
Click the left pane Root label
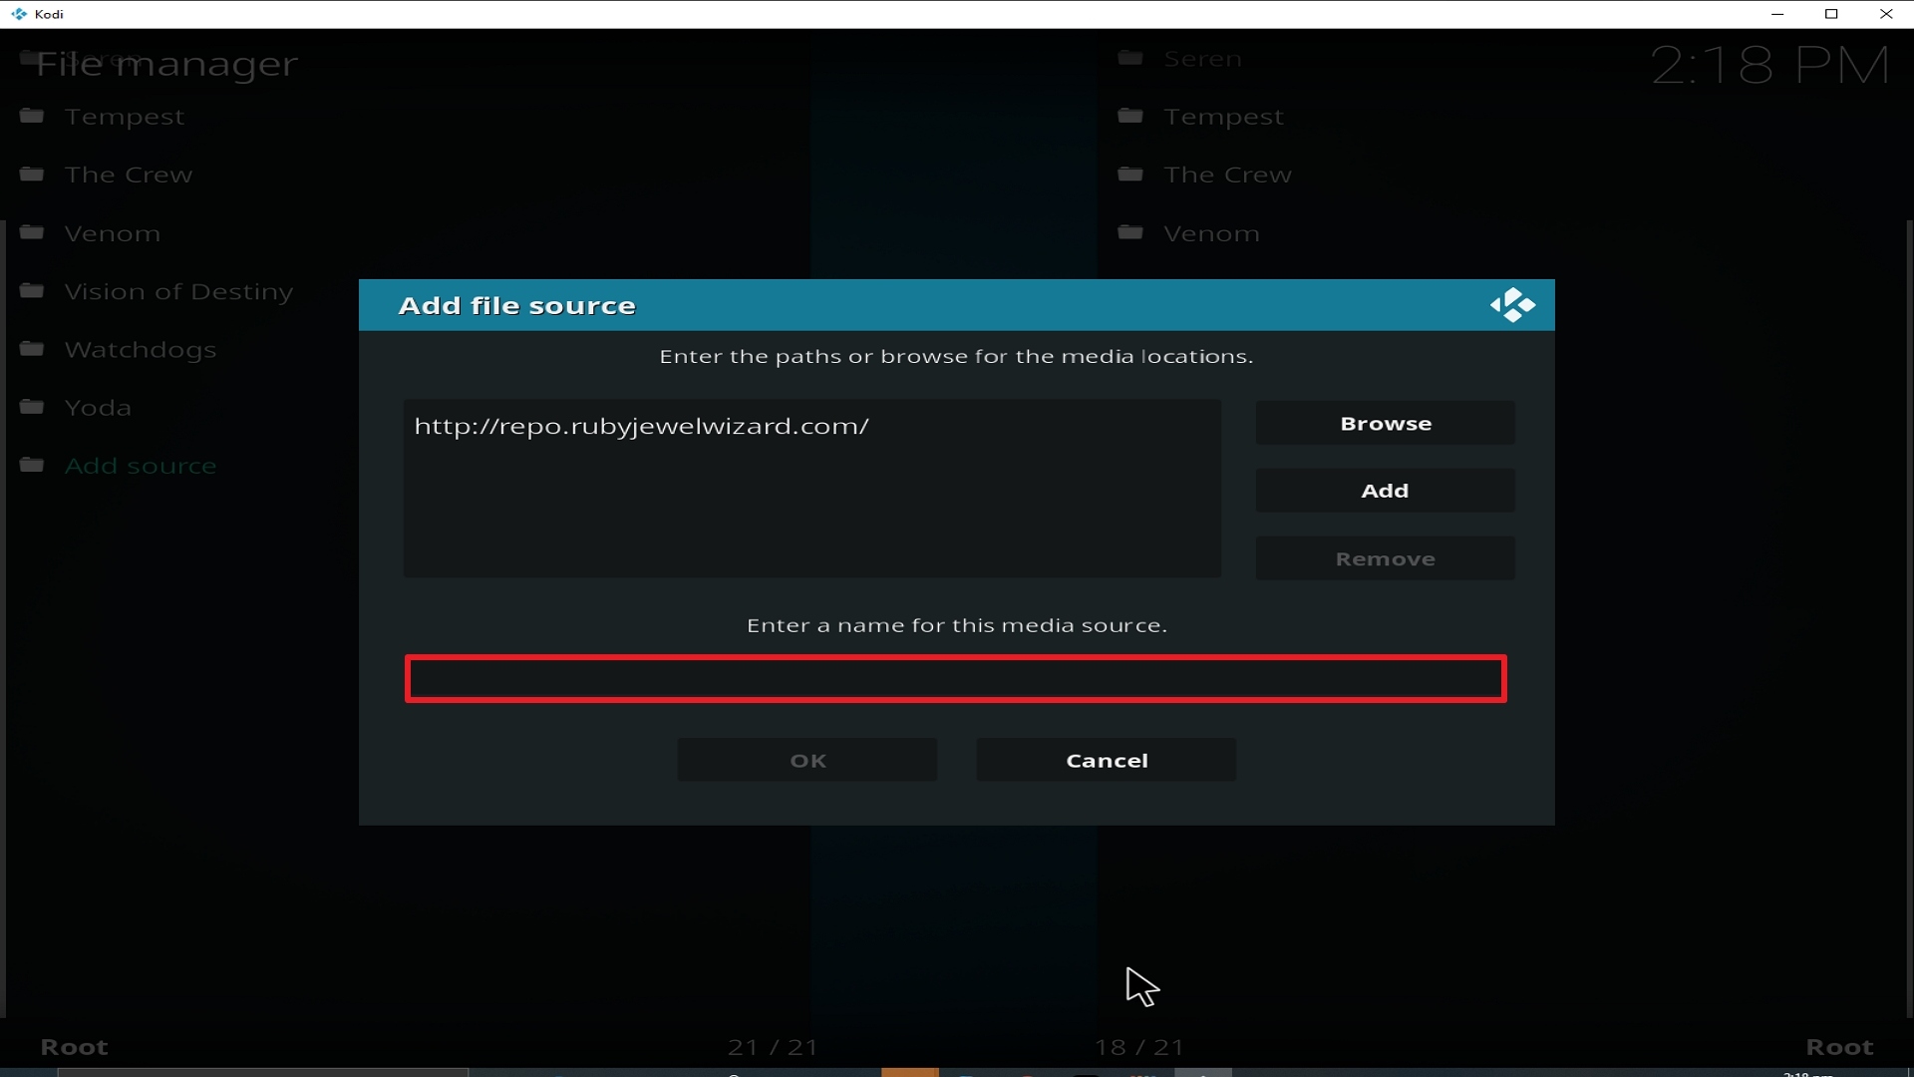(74, 1047)
